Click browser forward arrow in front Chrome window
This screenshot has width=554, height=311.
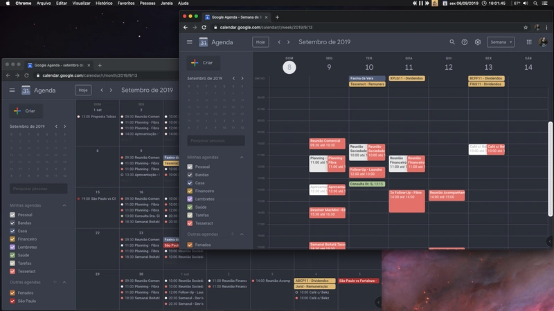pos(195,27)
